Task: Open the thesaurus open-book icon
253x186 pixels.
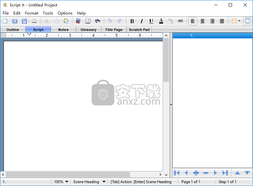Action: (x=88, y=21)
